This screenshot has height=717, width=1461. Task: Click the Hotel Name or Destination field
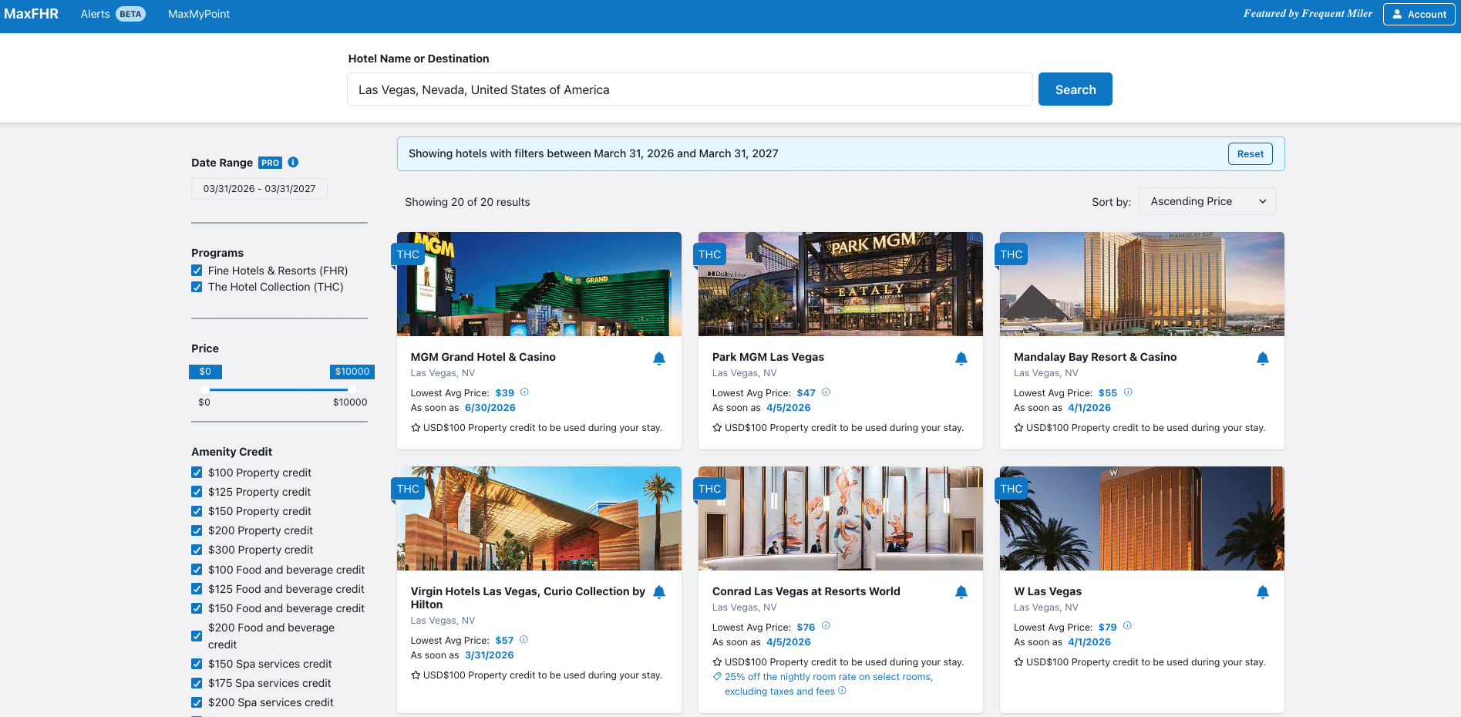pyautogui.click(x=689, y=89)
